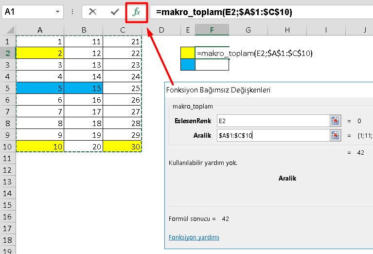Click the yellow color cell E2
Viewport: 373px width, 254px height.
click(x=188, y=53)
